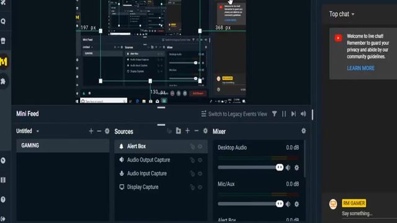Select the Audio Output Capture source

click(x=161, y=160)
